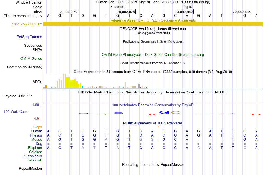This screenshot has height=175, width=263.
Task: Open Reference Assembly Fix Patch Sequence Alignments title
Action: 153,20
